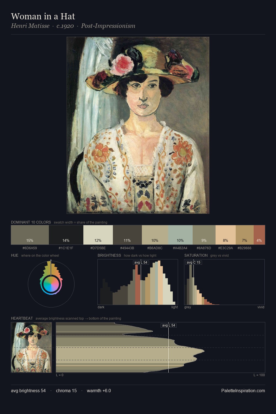The image size is (276, 414).
Task: Select the 4% terracotta swatch
Action: click(259, 235)
